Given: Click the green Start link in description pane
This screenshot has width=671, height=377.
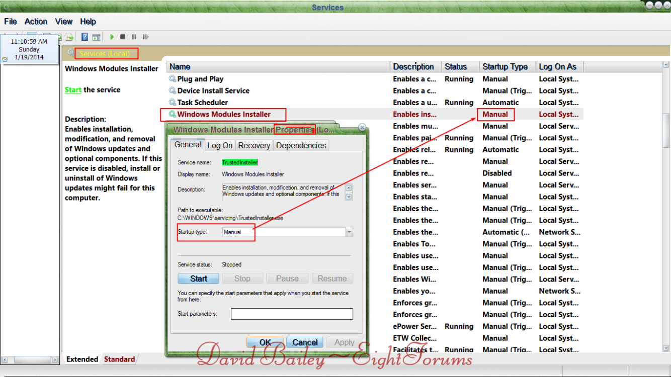Looking at the screenshot, I should click(73, 90).
